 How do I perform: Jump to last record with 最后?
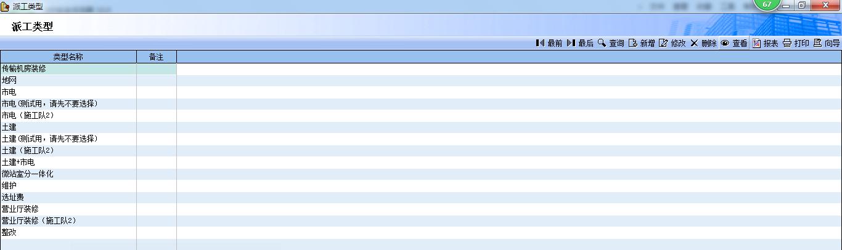(579, 43)
